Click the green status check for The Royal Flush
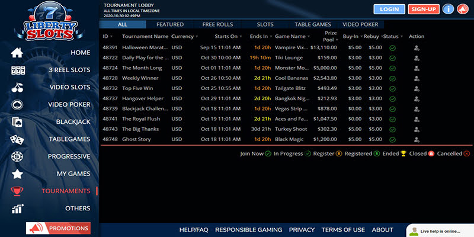Screen dimensions: 474x237 click(x=392, y=120)
